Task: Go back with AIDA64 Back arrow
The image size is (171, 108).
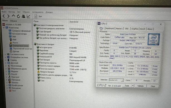Action: [x=4, y=16]
